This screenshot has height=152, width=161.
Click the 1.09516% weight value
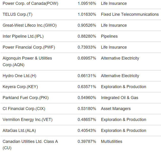(x=87, y=4)
